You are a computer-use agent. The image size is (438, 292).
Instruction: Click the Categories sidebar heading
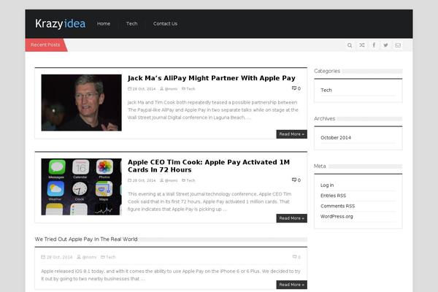[327, 71]
